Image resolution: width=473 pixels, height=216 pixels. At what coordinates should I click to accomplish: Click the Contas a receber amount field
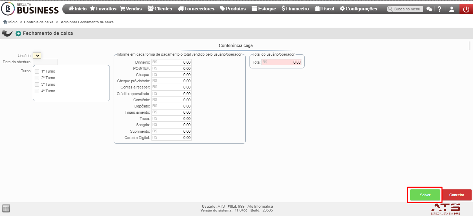point(172,87)
